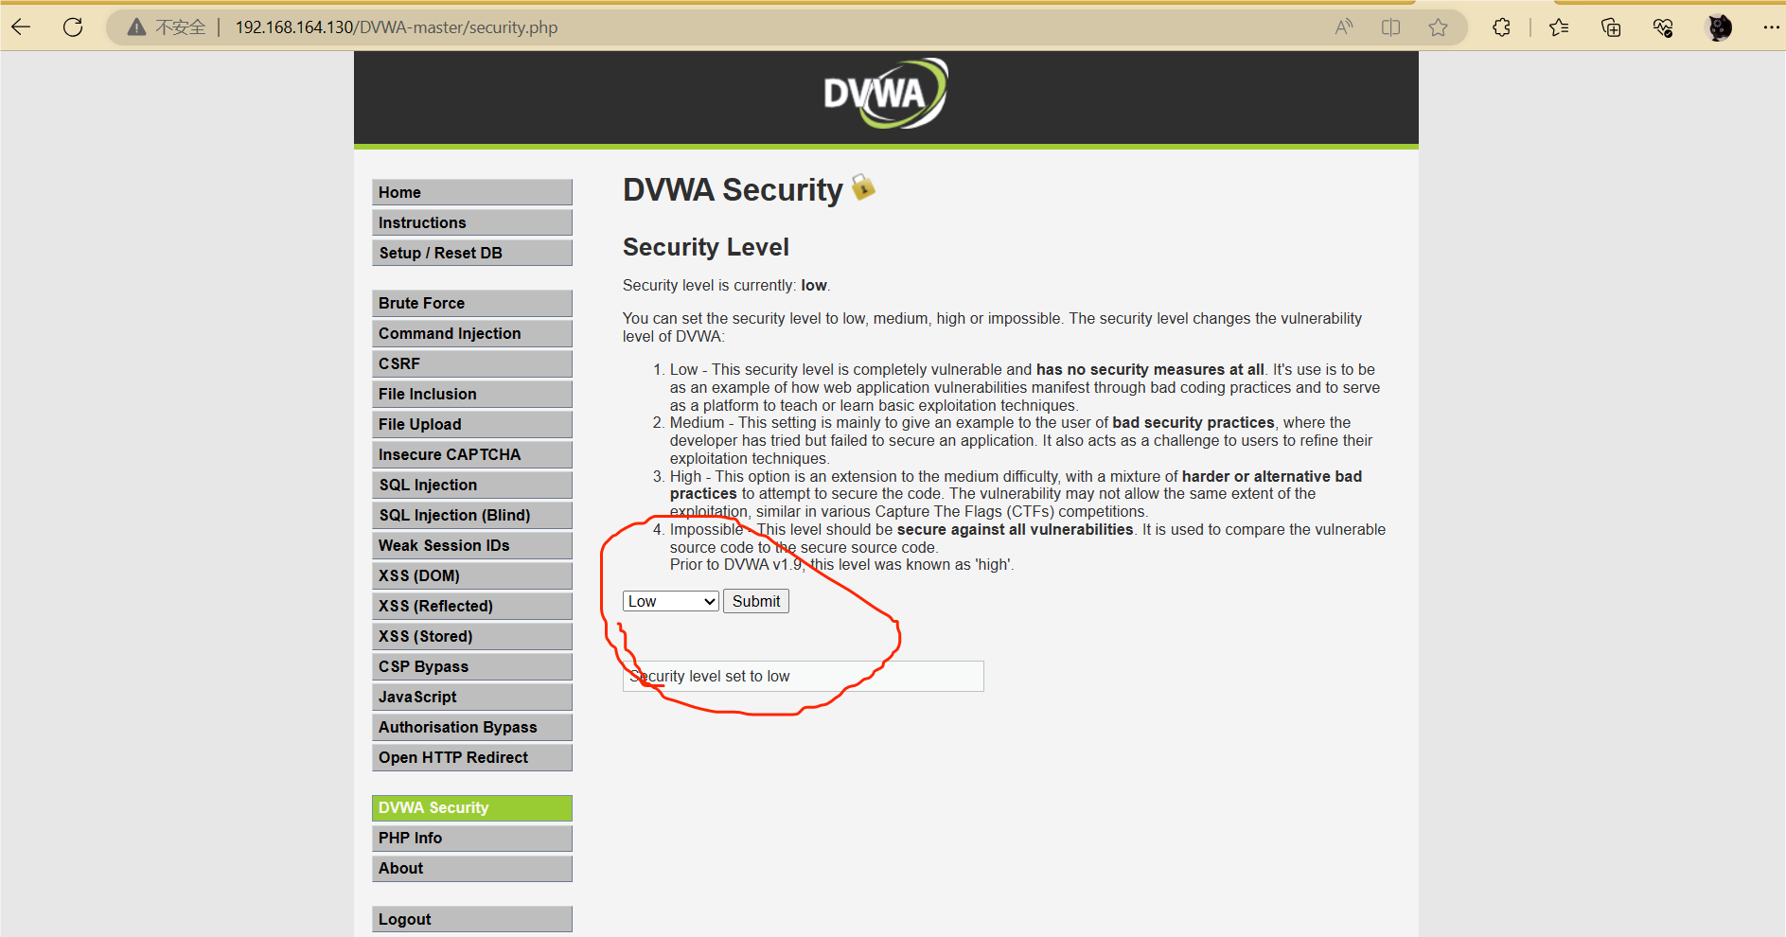Open the favorites list icon
1786x937 pixels.
[1559, 27]
